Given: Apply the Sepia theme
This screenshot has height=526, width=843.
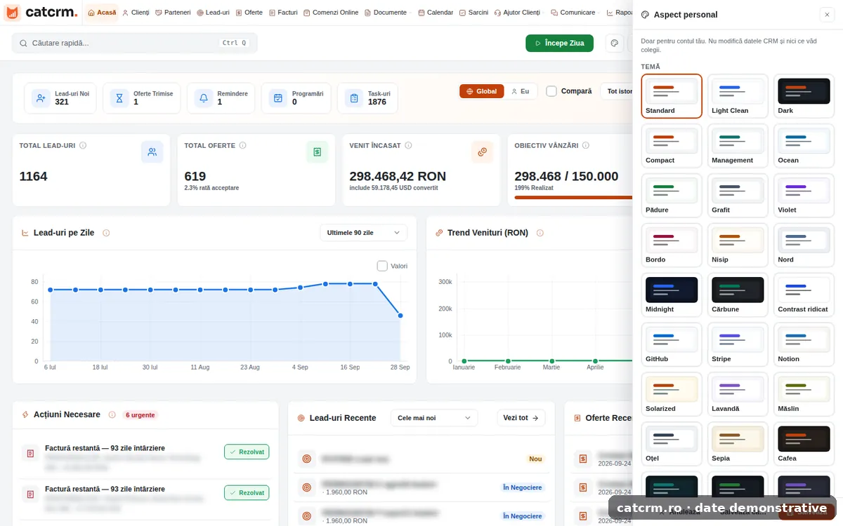Looking at the screenshot, I should coord(738,444).
